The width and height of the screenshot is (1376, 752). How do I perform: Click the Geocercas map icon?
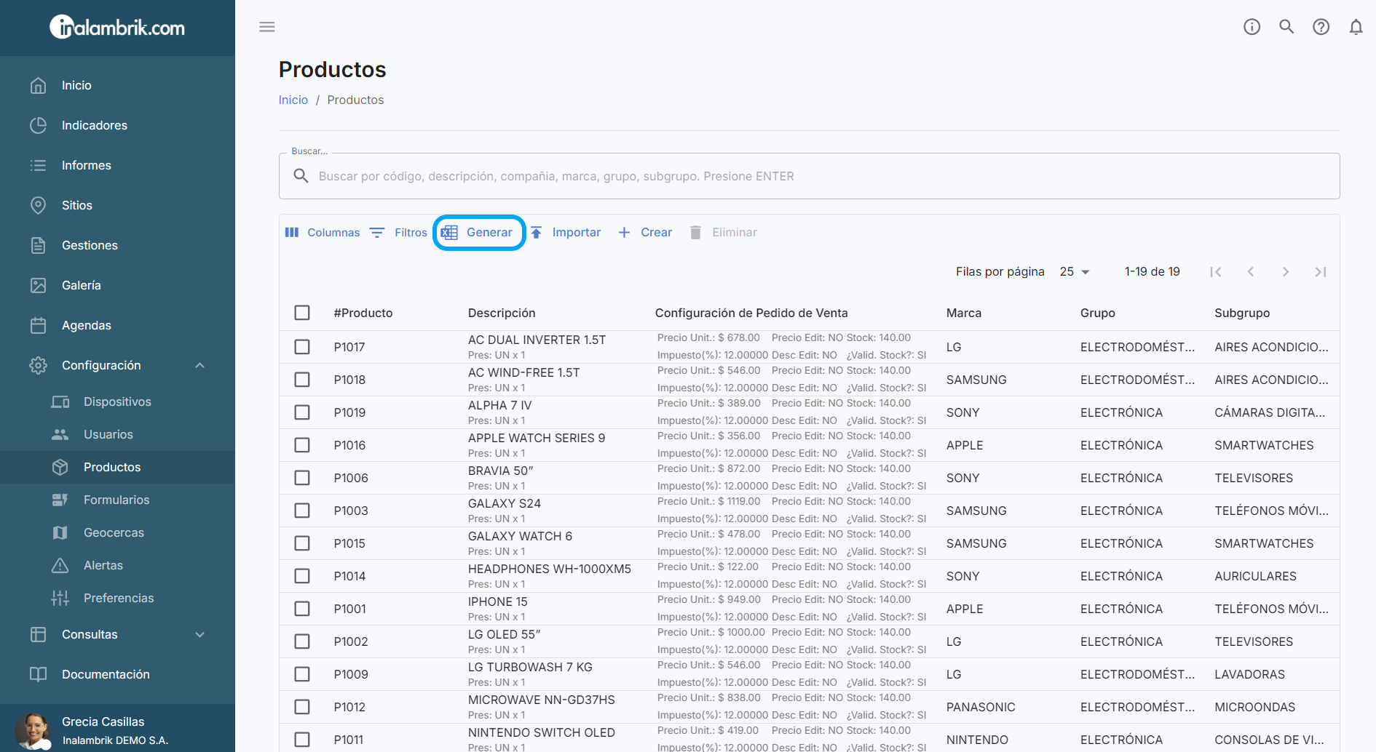click(60, 532)
